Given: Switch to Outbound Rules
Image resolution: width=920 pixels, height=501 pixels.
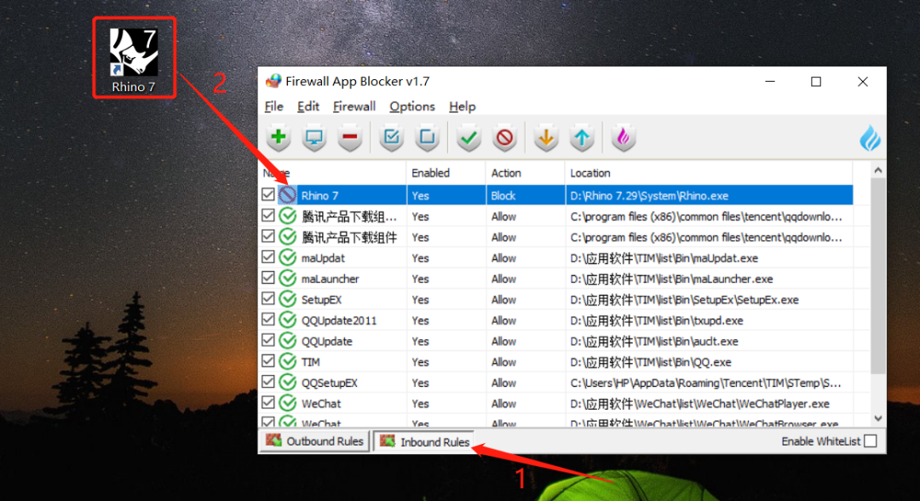Looking at the screenshot, I should tap(314, 441).
